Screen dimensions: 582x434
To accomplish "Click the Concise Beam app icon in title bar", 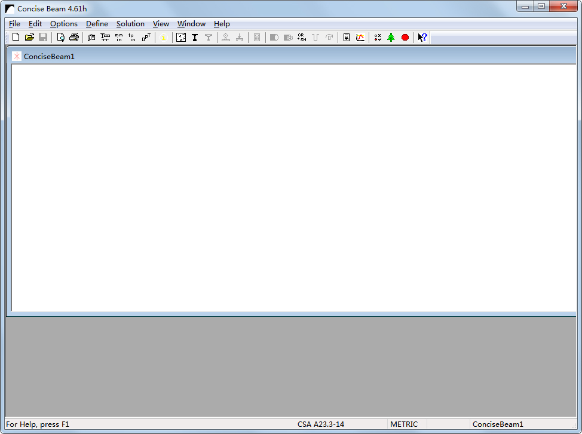I will pyautogui.click(x=10, y=8).
